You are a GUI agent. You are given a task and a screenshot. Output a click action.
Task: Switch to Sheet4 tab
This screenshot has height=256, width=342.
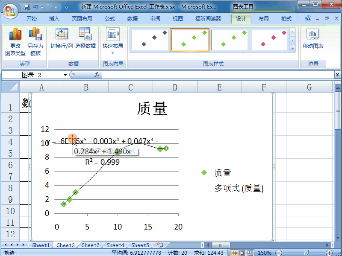[x=115, y=245]
